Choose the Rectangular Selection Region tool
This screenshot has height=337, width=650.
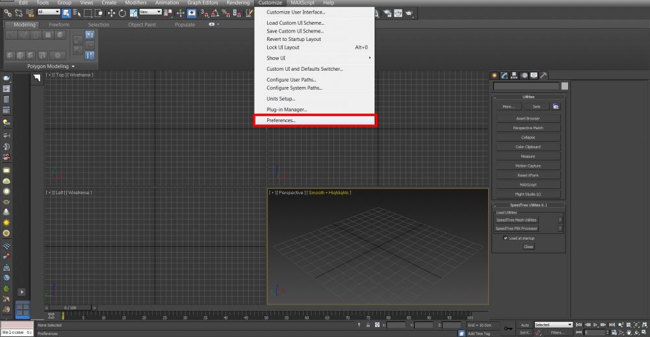pos(88,13)
